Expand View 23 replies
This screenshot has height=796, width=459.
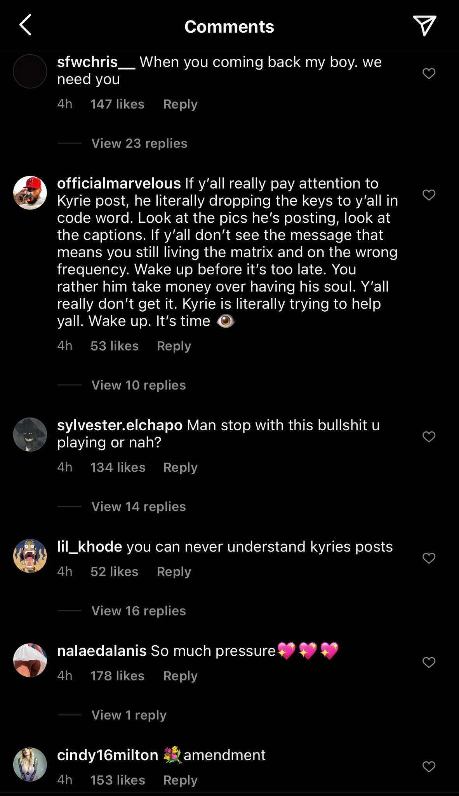[x=139, y=143]
